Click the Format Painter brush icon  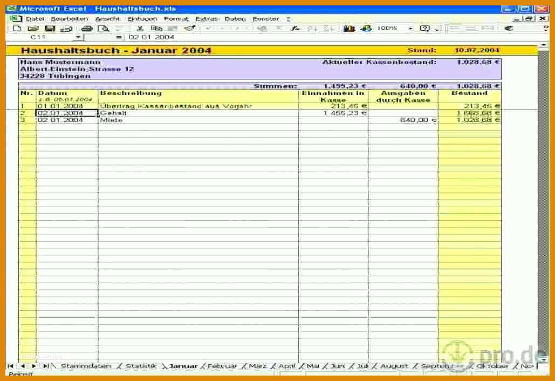(190, 28)
